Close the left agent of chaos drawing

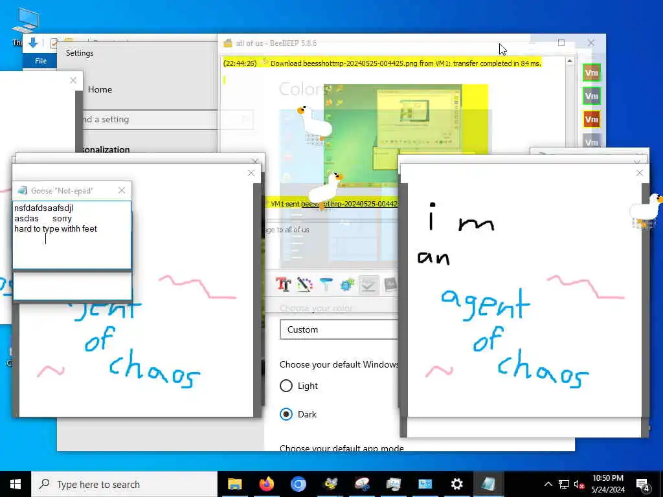(x=251, y=173)
